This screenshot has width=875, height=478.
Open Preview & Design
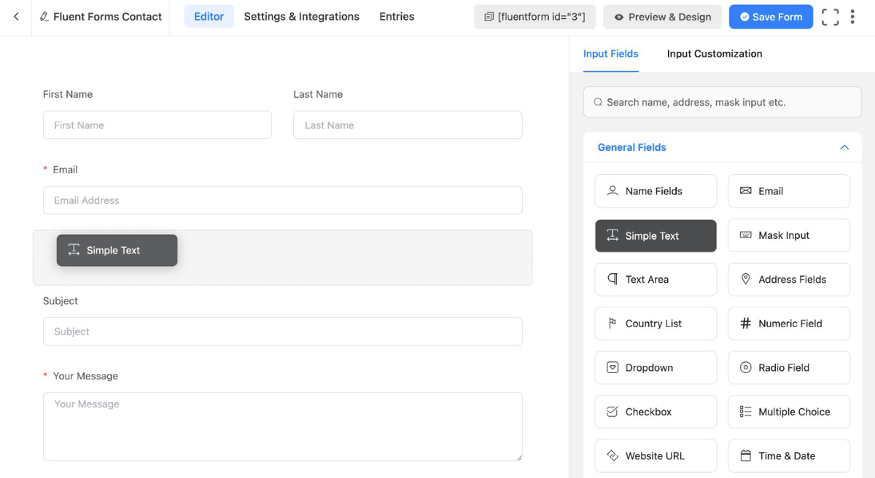(662, 16)
